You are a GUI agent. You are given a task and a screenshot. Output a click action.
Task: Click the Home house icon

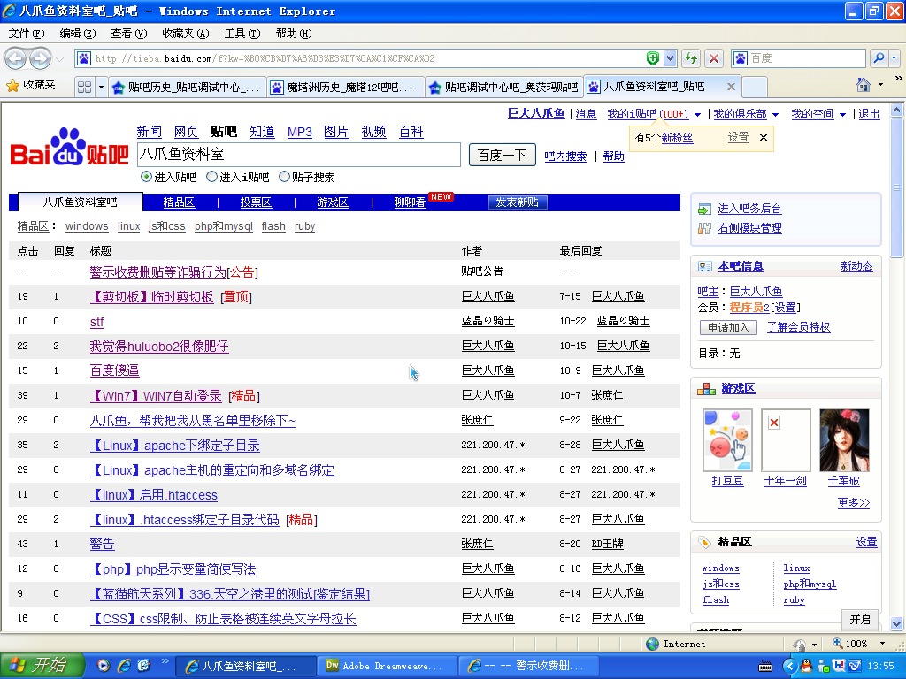pos(864,85)
